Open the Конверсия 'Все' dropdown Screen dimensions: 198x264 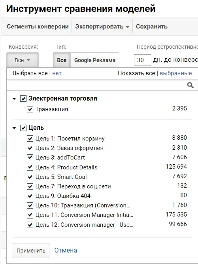coord(23,60)
